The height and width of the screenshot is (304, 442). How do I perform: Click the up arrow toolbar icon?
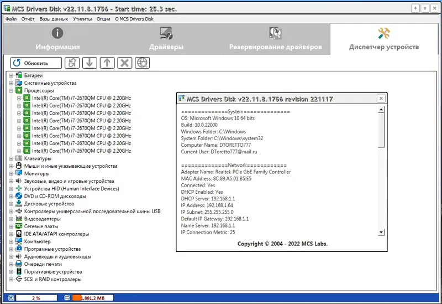click(x=107, y=63)
